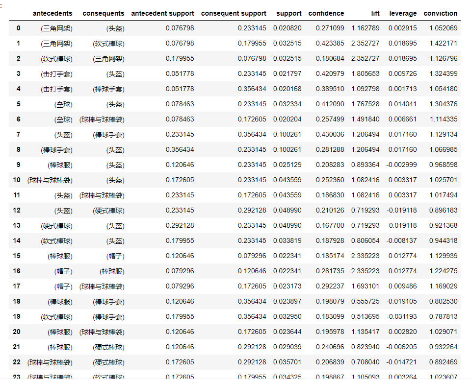The width and height of the screenshot is (471, 381).
Task: Click the 'antecedent support' column header
Action: click(x=162, y=14)
